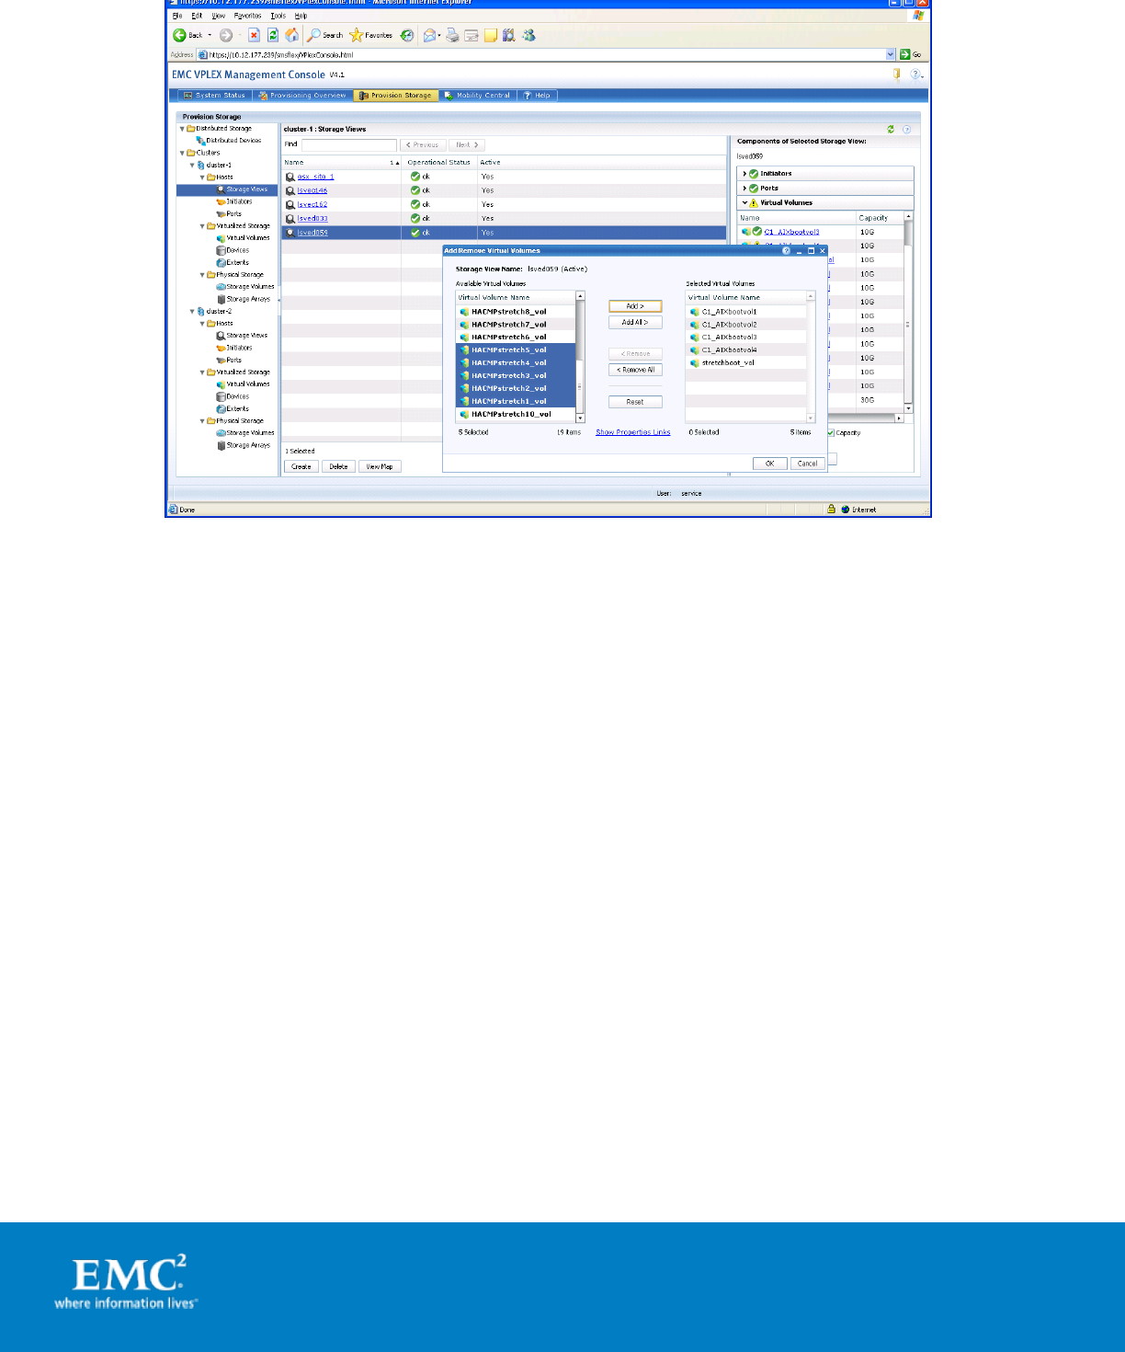Select HACMPstretch10_vol in available list
Viewport: 1125px width, 1352px height.
click(x=517, y=414)
